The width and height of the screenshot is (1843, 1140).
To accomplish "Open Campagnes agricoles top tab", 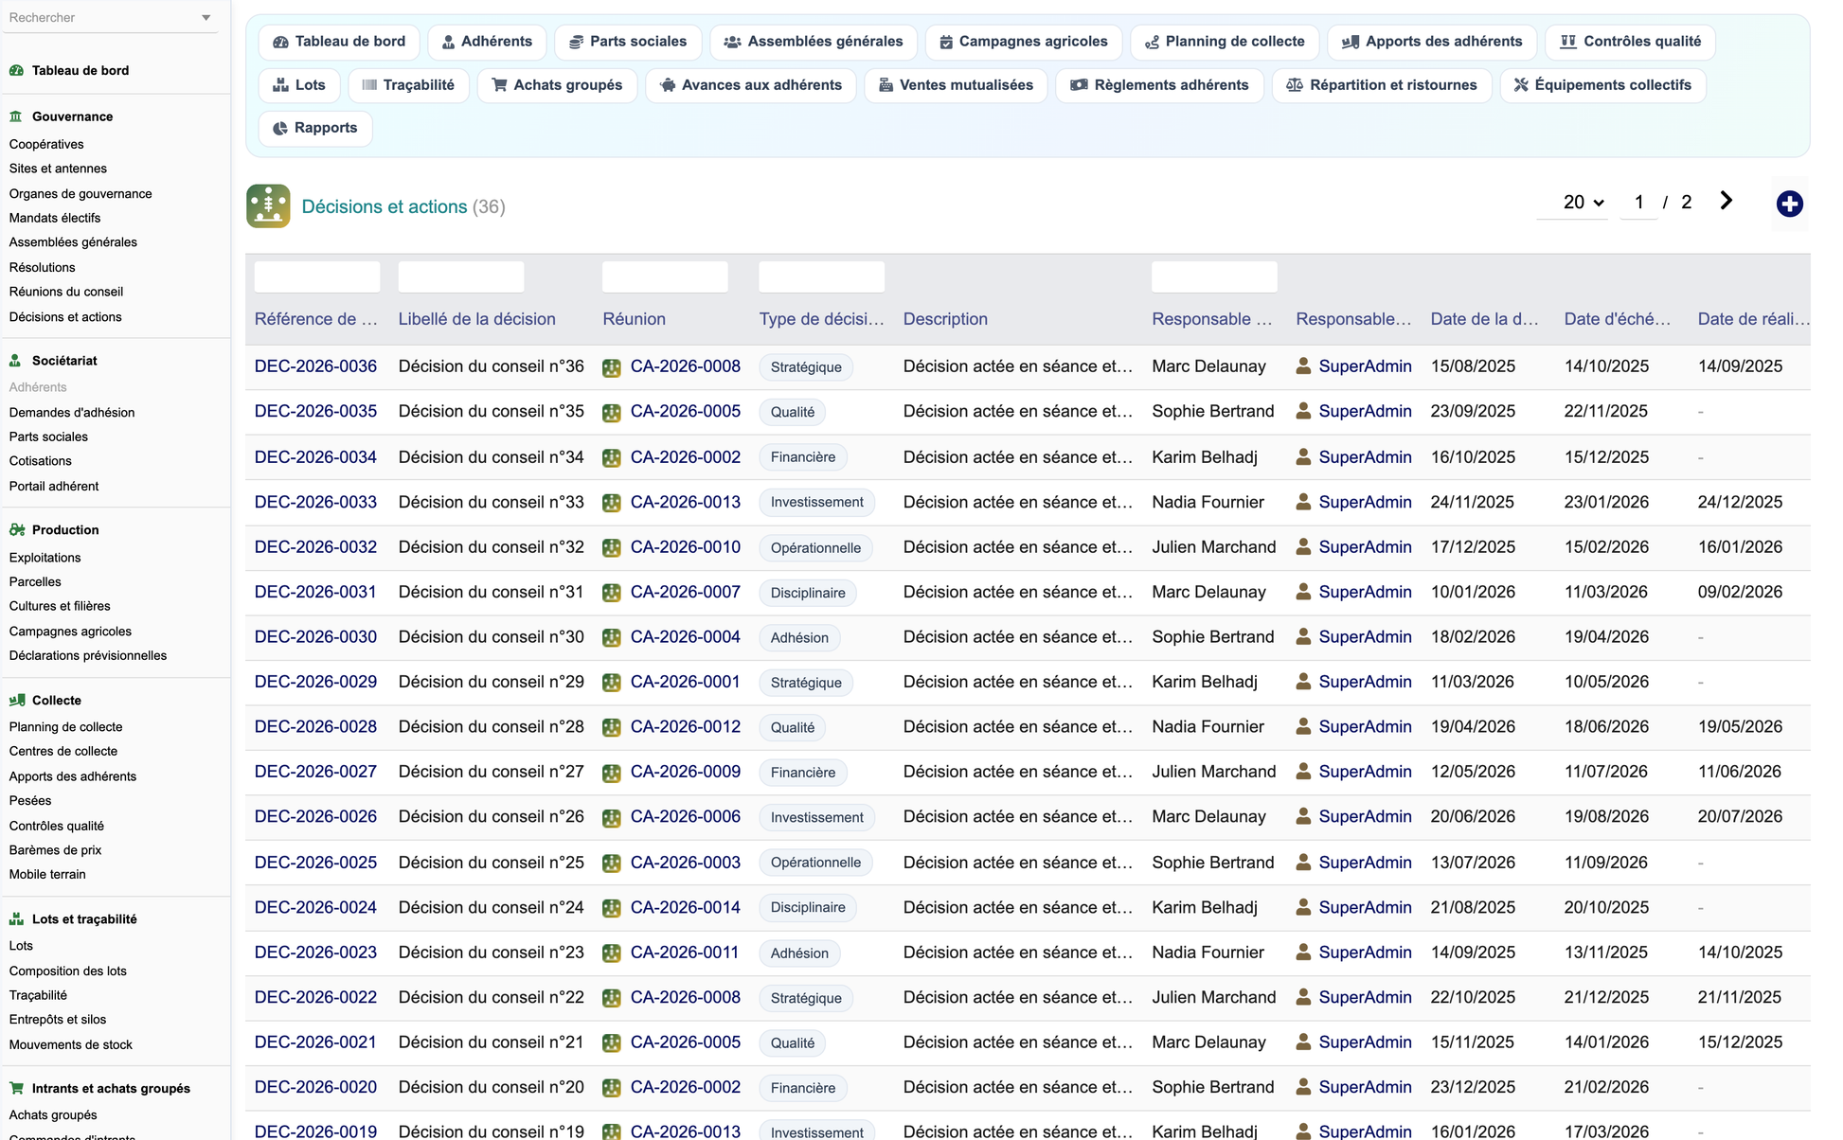I will pyautogui.click(x=1023, y=42).
